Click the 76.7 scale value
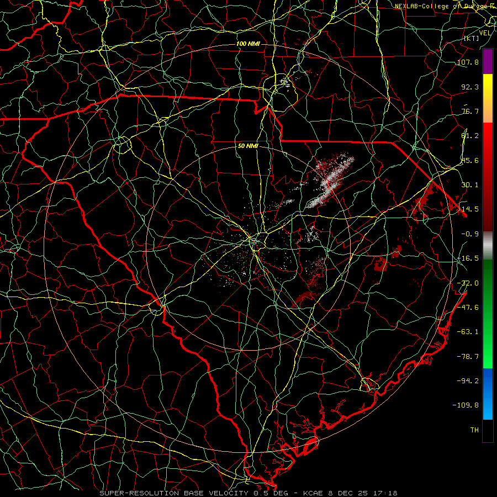The width and height of the screenshot is (497, 497). [470, 111]
